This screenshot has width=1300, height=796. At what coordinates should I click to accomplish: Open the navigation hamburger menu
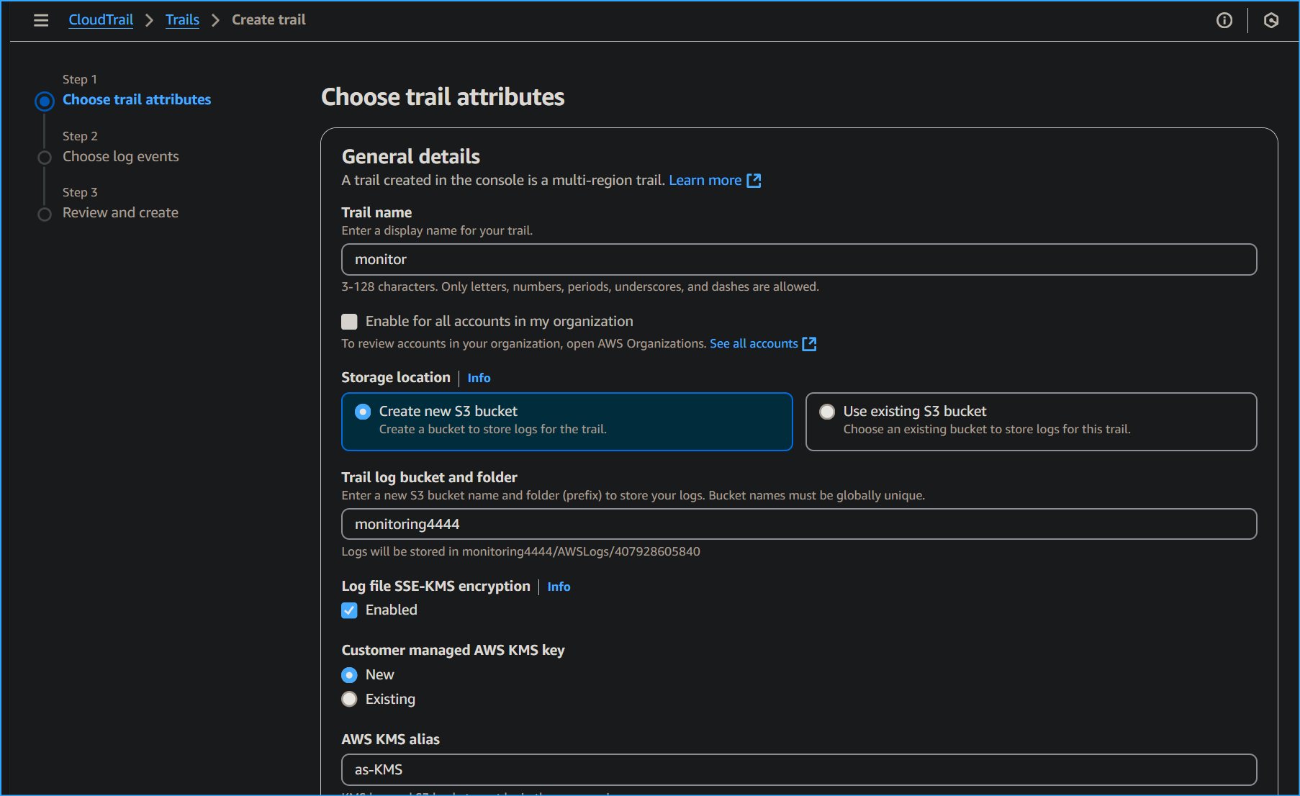pos(40,20)
